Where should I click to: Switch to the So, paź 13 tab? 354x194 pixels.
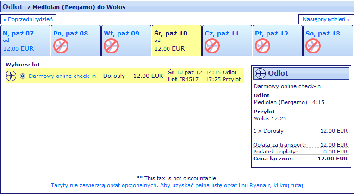(x=328, y=41)
